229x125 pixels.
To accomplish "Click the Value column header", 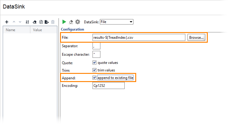I will point(44,30).
